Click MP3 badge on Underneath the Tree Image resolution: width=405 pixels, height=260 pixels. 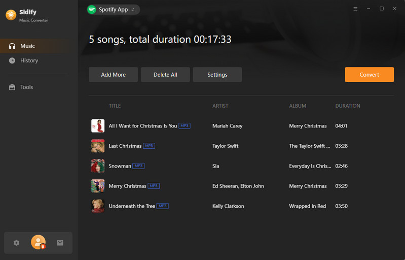click(x=163, y=206)
